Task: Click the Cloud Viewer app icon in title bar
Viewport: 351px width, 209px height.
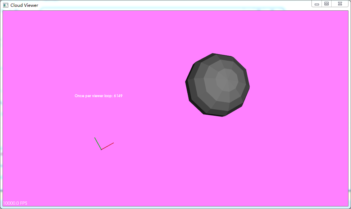Action: coord(6,5)
